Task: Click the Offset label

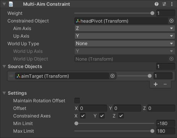Action: pyautogui.click(x=20, y=108)
